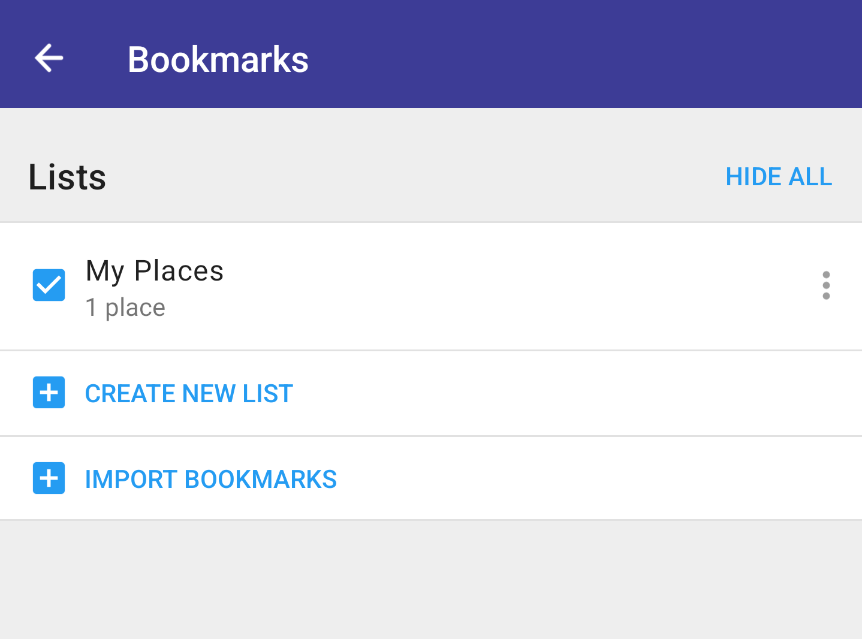The image size is (862, 639).
Task: Import bookmarks from a file
Action: 431,478
